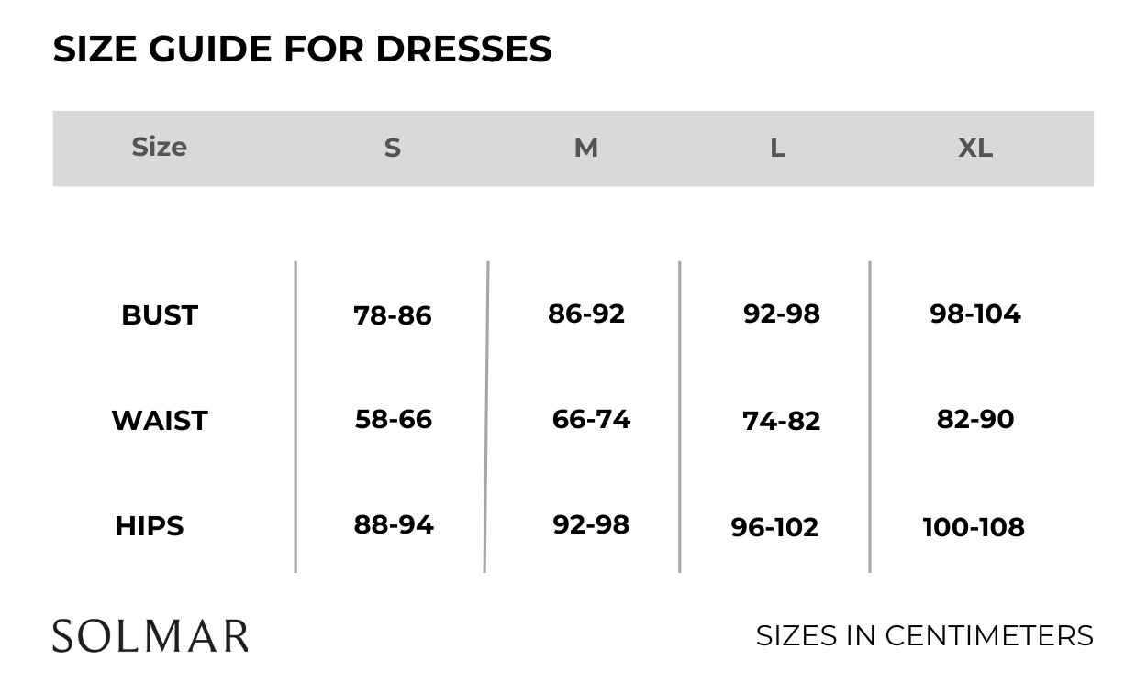
Task: Click the "Sizes in Centimeters" note
Action: click(924, 635)
